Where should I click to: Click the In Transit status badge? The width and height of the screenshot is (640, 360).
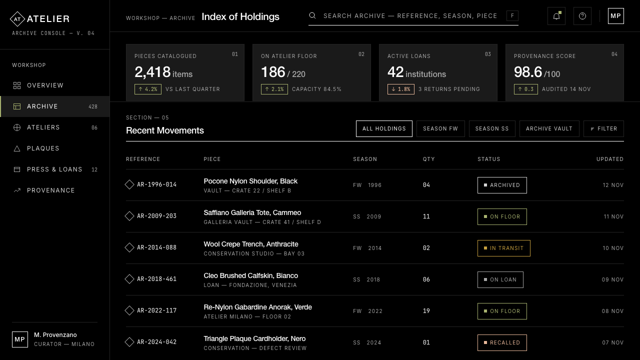[504, 248]
